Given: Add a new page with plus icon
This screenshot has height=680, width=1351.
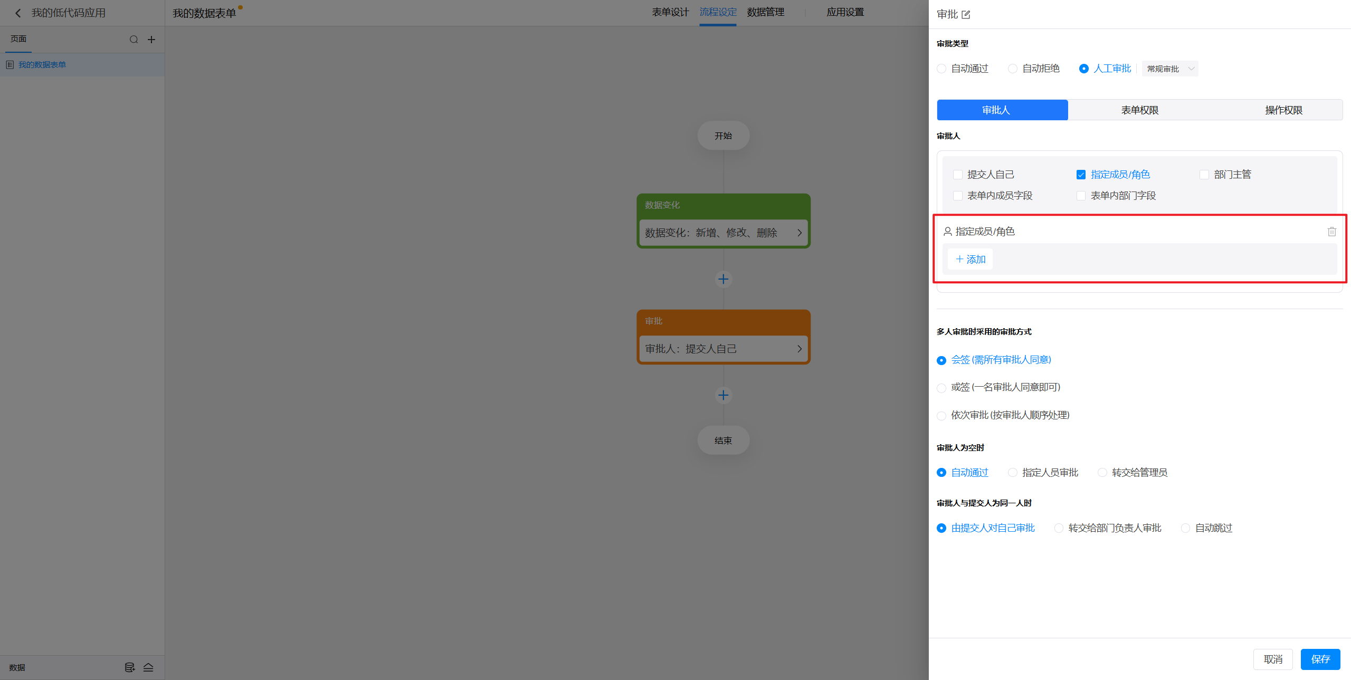Looking at the screenshot, I should click(151, 40).
